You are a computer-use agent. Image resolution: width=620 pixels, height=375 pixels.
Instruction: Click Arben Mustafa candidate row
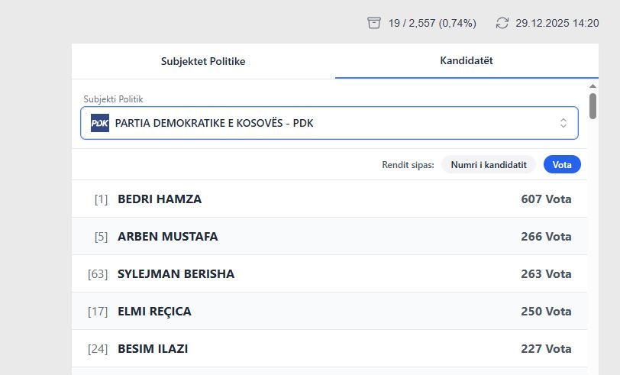pyautogui.click(x=329, y=237)
